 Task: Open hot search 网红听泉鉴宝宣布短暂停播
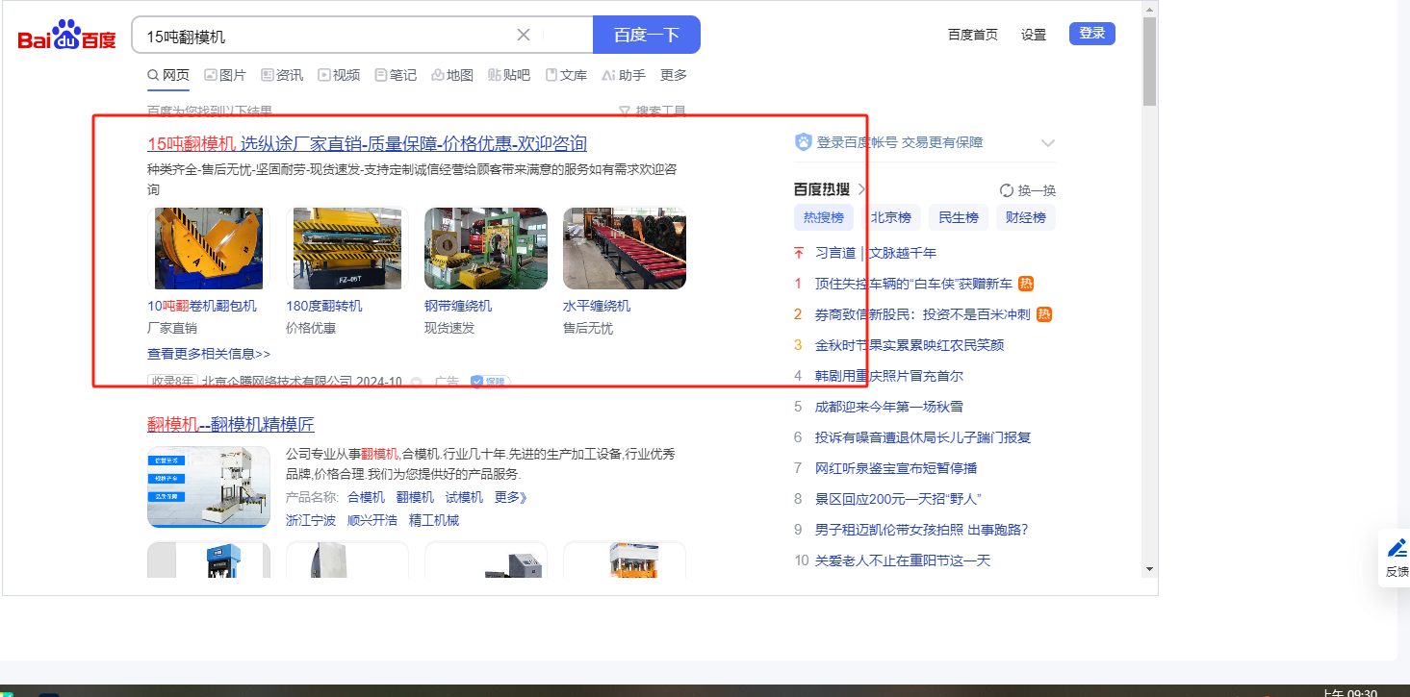(x=896, y=468)
